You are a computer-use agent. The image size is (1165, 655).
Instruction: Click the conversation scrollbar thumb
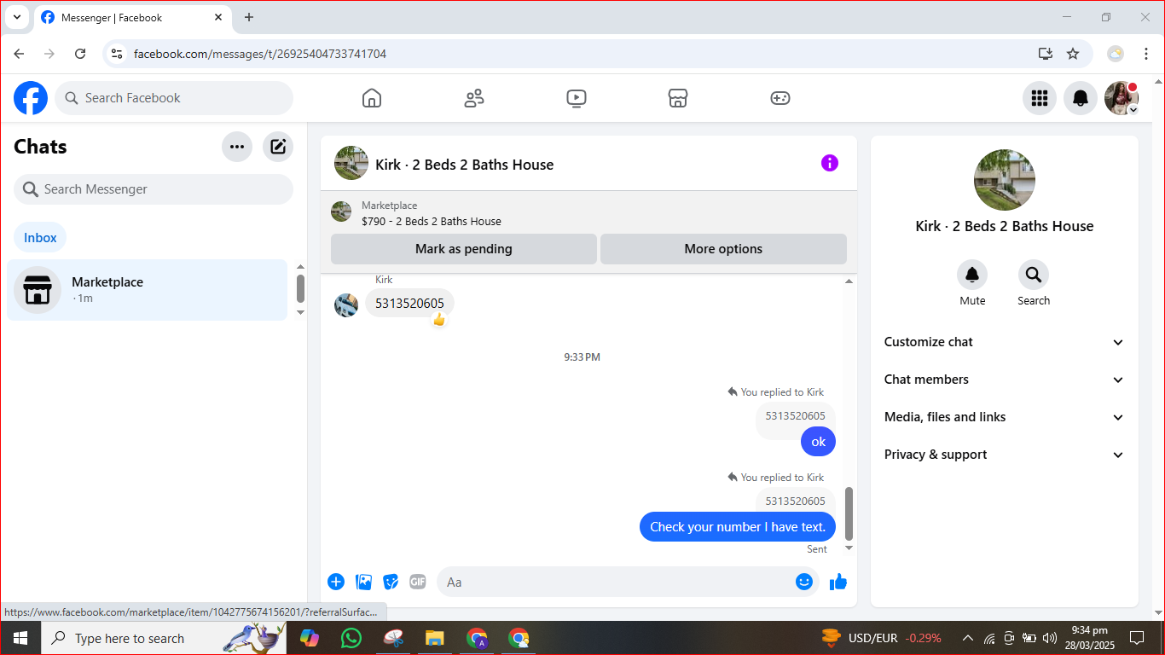pyautogui.click(x=849, y=513)
